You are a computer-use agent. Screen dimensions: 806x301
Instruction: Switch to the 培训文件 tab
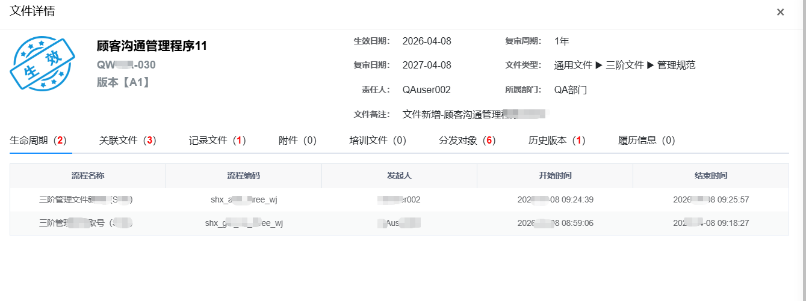[x=378, y=141]
